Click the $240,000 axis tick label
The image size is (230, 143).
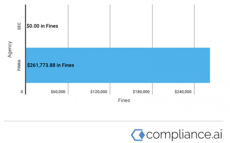click(x=183, y=92)
